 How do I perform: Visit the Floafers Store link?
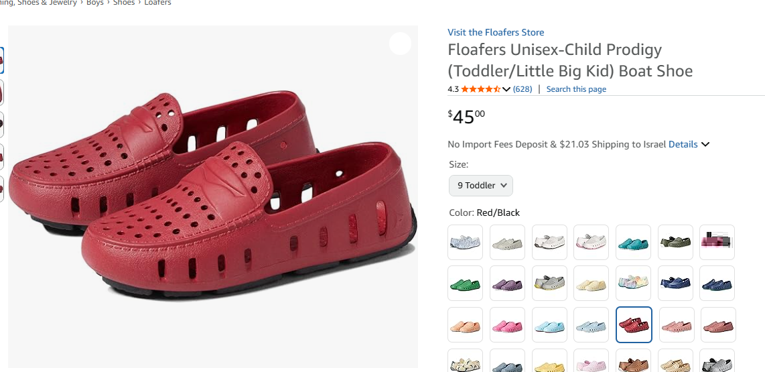(x=496, y=32)
